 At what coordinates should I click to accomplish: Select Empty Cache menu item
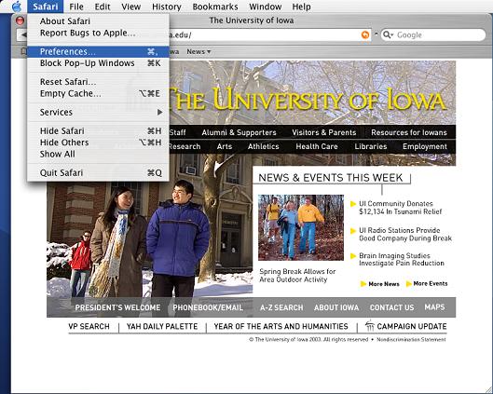click(98, 94)
